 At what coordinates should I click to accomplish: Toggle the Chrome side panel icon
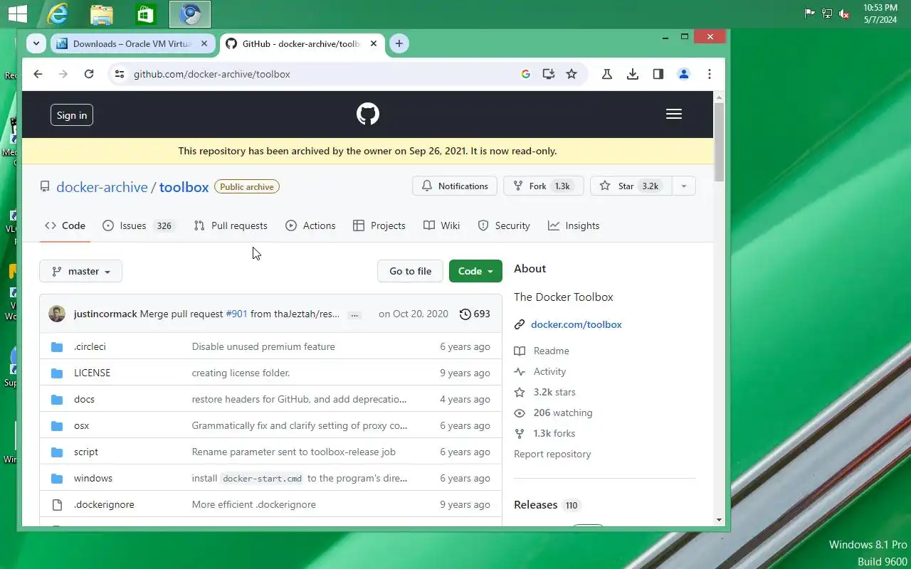(x=658, y=74)
